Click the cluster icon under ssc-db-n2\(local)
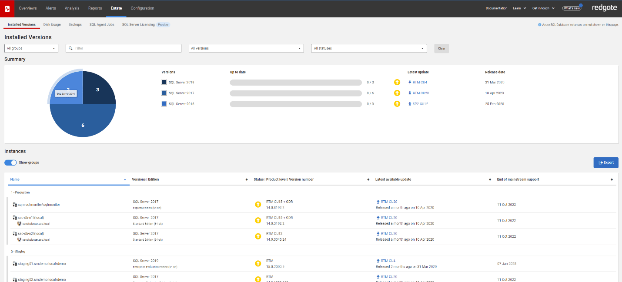This screenshot has width=622, height=282. tap(19, 239)
